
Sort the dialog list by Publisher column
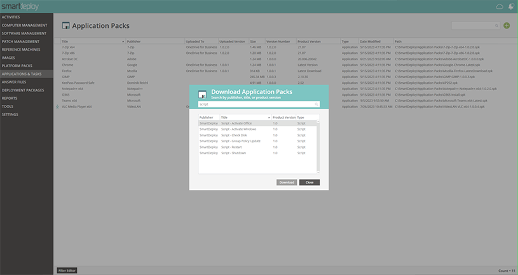209,117
